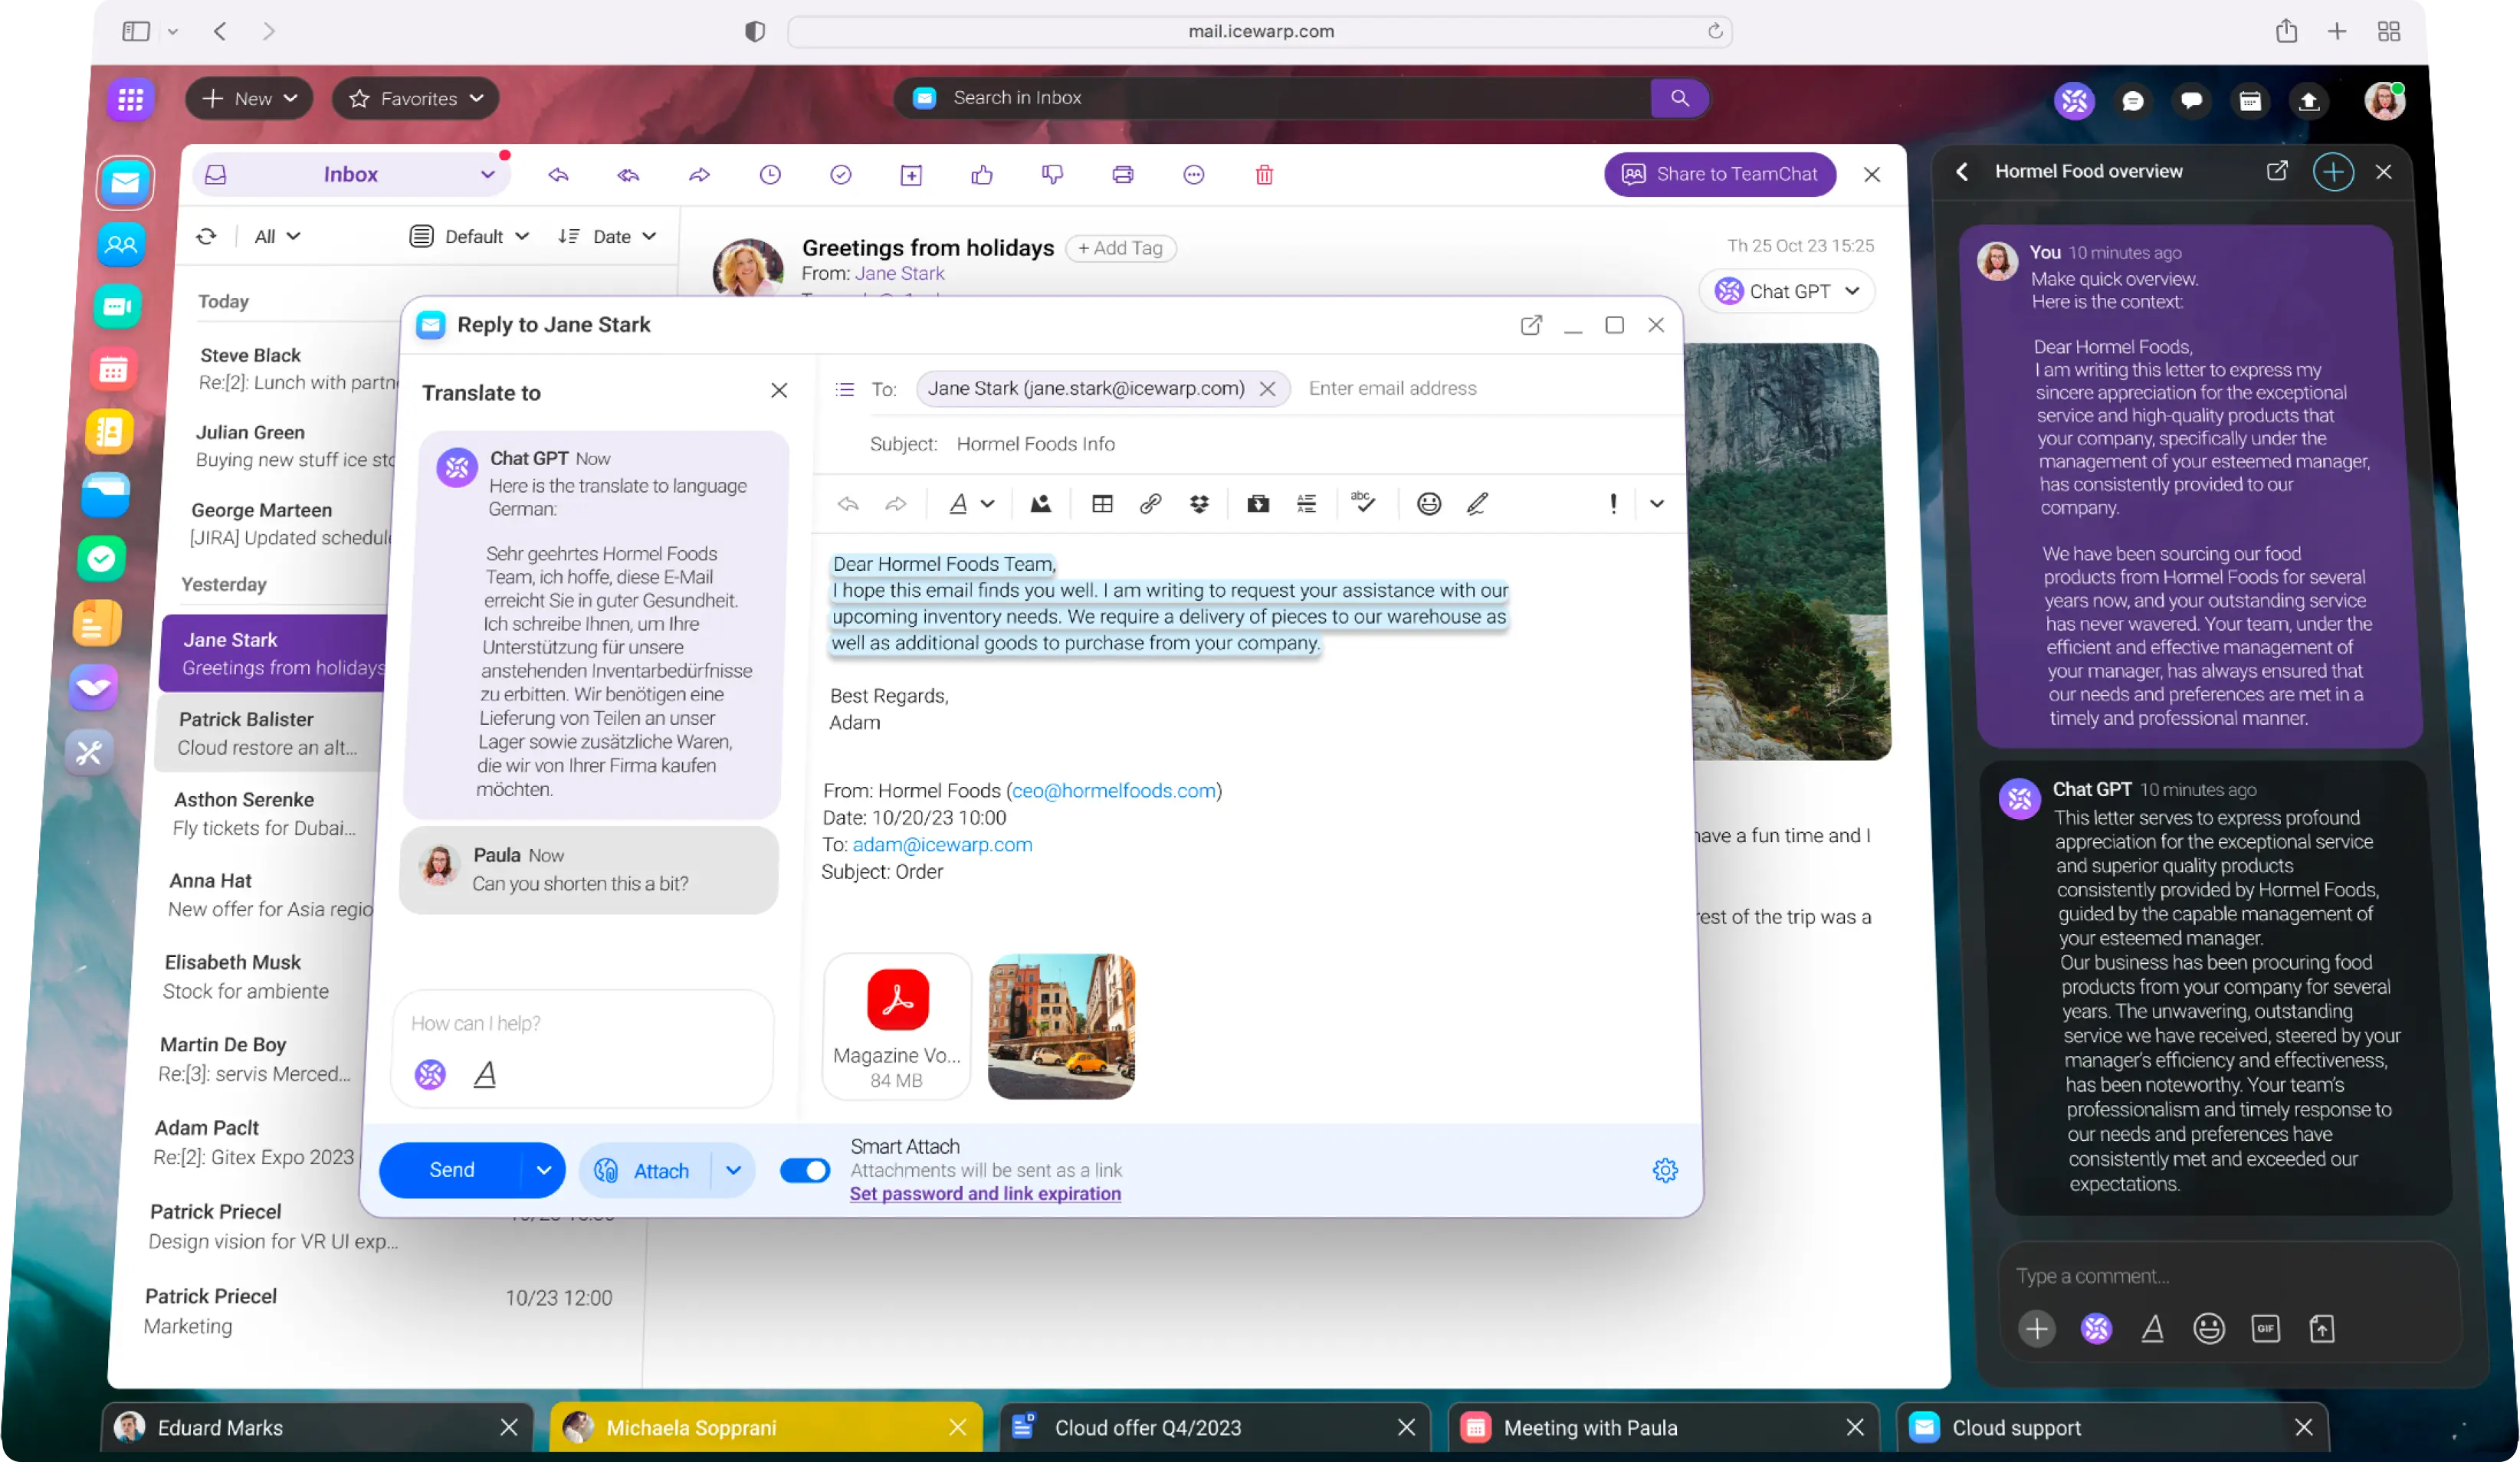
Task: Click the print icon in mail toolbar
Action: point(1122,175)
